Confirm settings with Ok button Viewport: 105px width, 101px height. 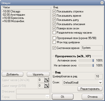pos(63,97)
